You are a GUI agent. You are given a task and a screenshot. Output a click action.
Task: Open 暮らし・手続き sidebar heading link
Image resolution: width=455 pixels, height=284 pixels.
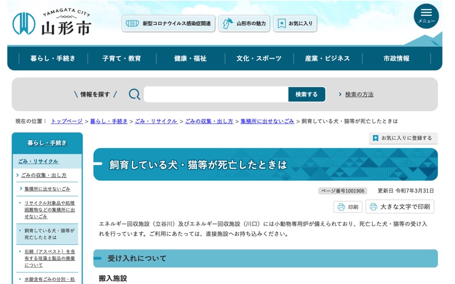(x=47, y=143)
